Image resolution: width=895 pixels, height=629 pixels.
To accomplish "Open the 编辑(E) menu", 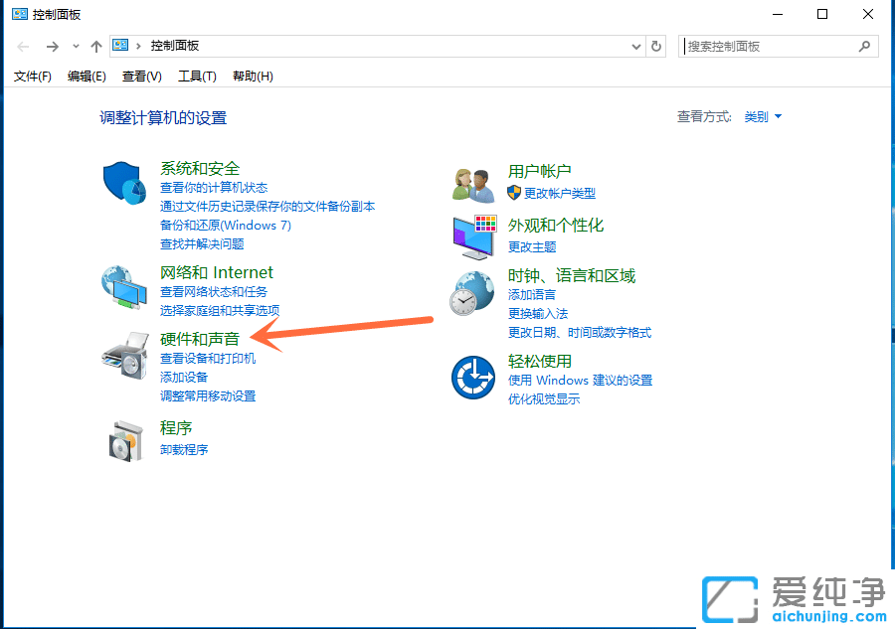I will tap(87, 76).
